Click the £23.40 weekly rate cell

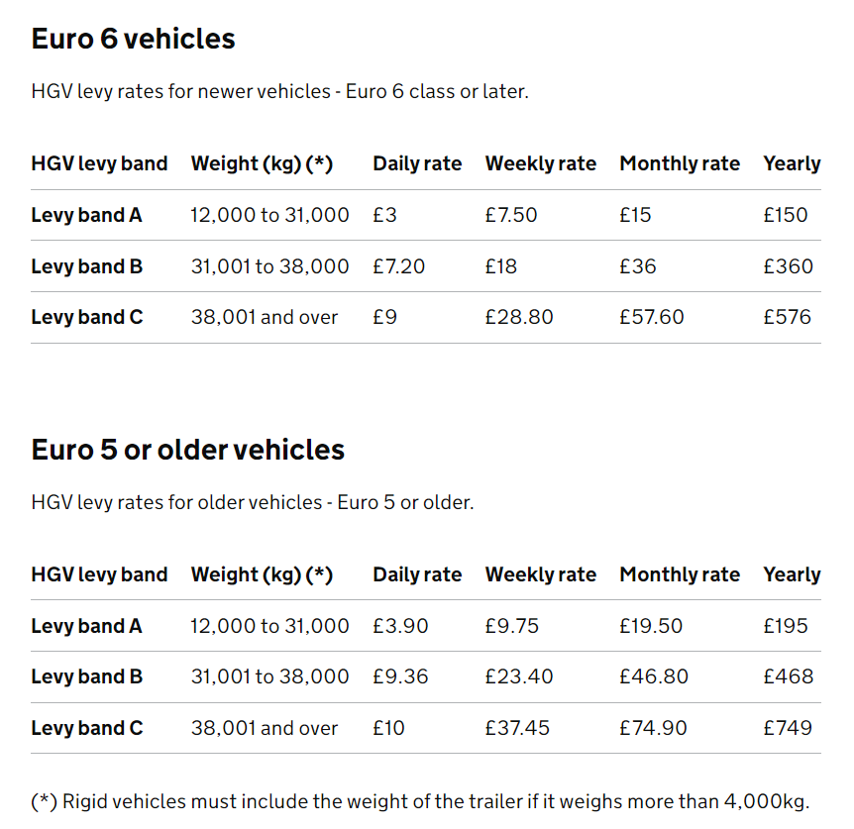point(519,676)
